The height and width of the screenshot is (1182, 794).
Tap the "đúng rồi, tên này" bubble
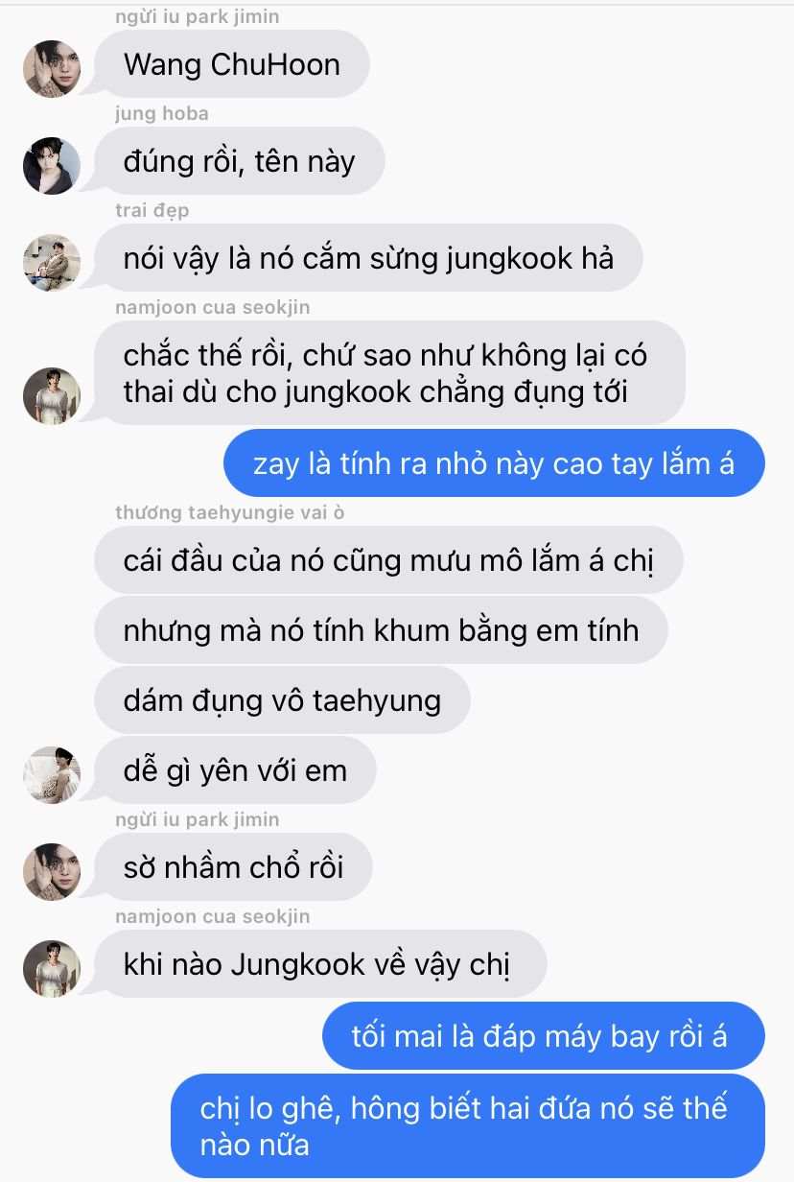click(239, 161)
